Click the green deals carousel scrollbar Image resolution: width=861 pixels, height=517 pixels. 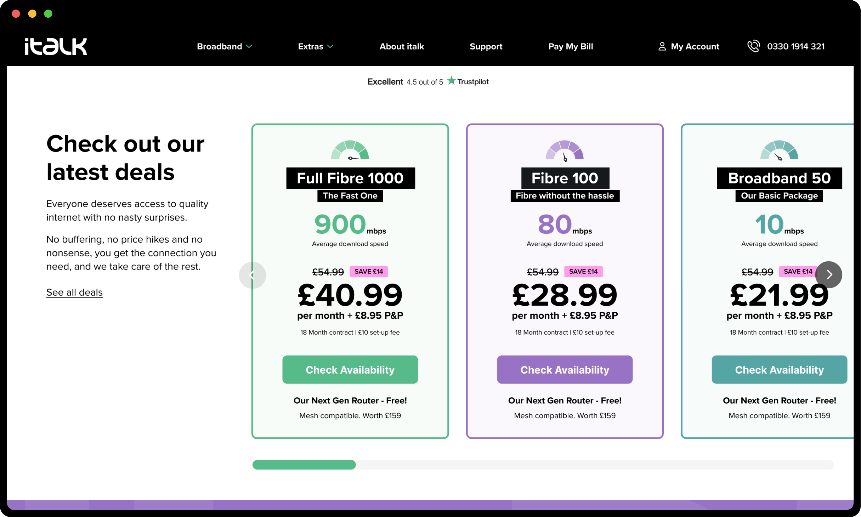click(304, 465)
